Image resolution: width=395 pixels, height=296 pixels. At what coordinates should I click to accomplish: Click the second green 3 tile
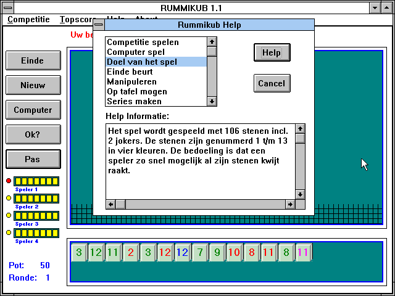tap(148, 252)
